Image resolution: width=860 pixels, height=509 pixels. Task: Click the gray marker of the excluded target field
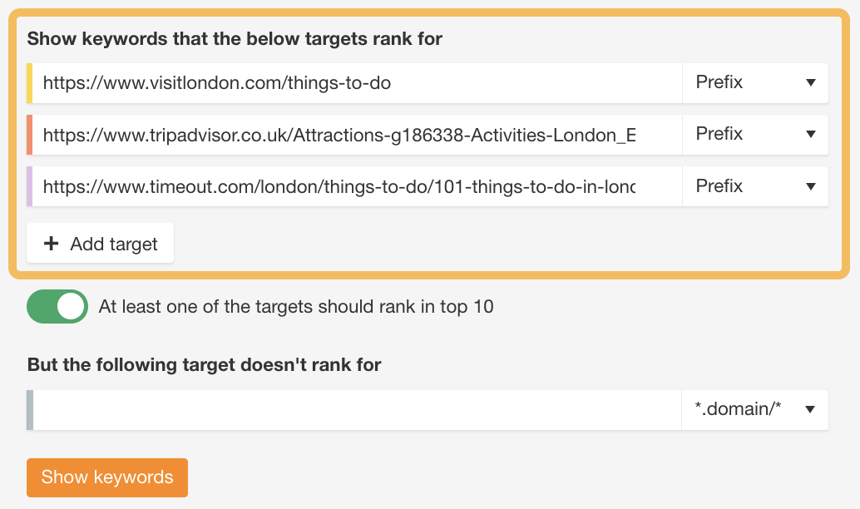pyautogui.click(x=30, y=409)
